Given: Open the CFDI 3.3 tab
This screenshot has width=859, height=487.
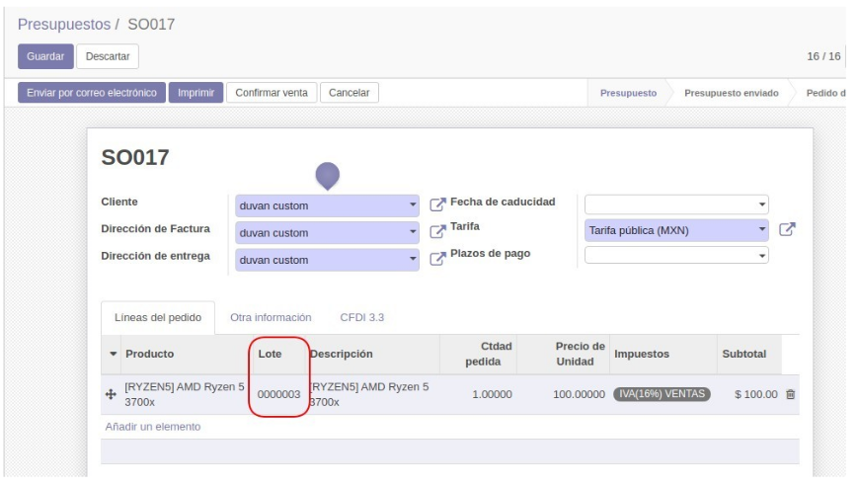Looking at the screenshot, I should coord(361,317).
